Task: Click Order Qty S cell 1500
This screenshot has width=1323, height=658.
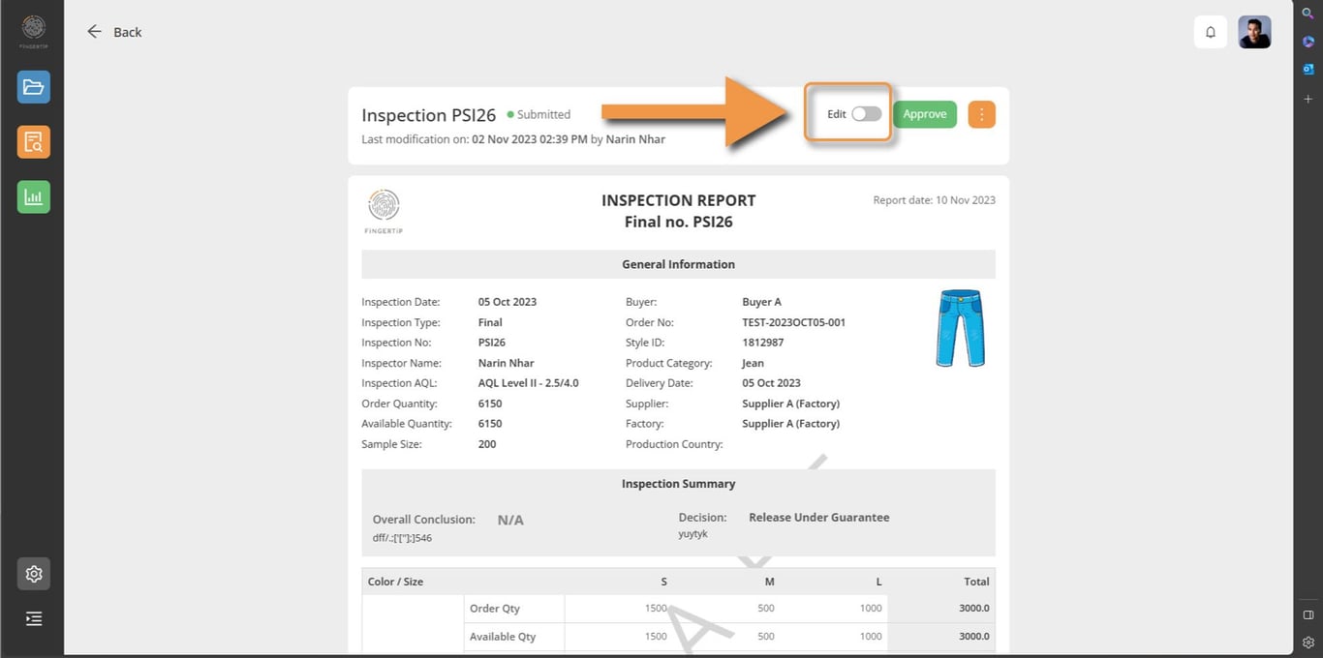Action: (x=656, y=609)
